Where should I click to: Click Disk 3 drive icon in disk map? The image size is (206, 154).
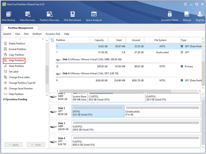(54, 127)
